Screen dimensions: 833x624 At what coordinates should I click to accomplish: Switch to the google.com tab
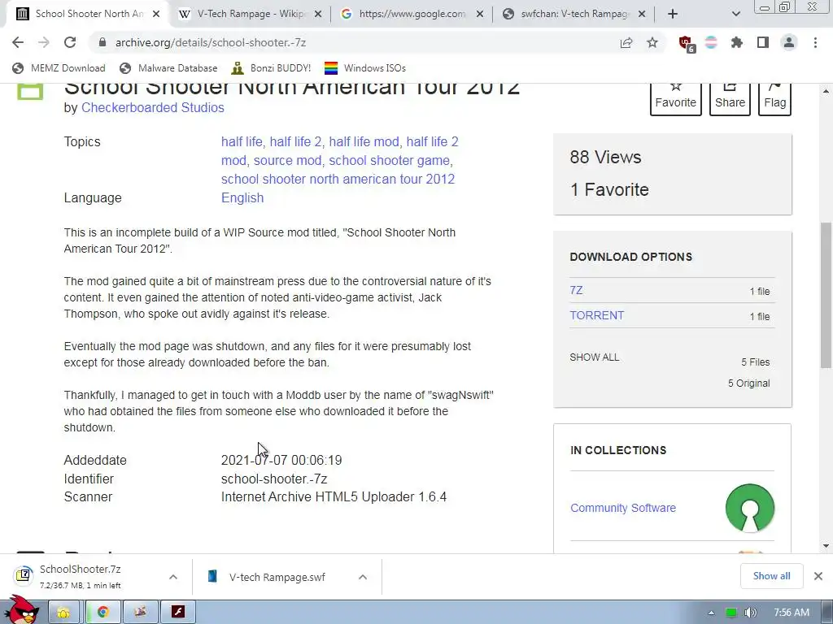(x=412, y=14)
